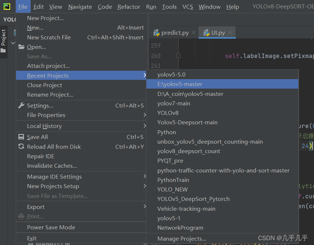This screenshot has width=314, height=245.
Task: Open the Edit menu
Action: (x=38, y=7)
